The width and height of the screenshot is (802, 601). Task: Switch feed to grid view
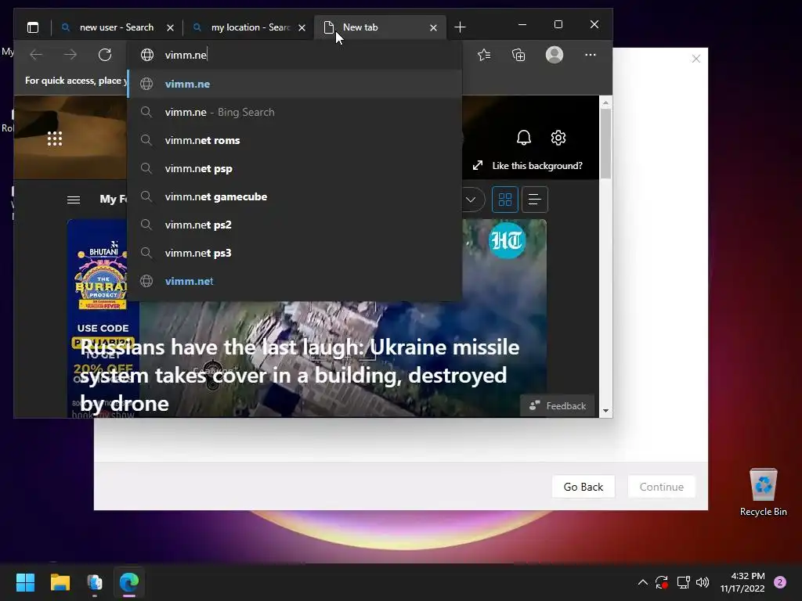(505, 200)
